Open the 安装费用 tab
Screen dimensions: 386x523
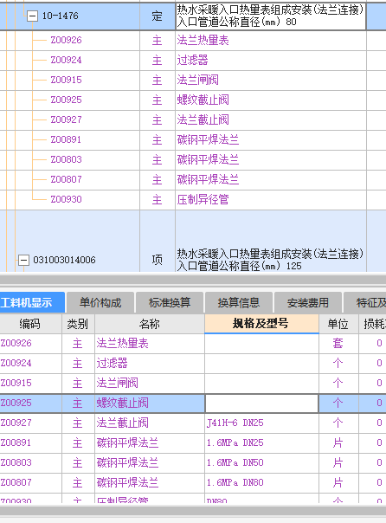click(x=307, y=302)
